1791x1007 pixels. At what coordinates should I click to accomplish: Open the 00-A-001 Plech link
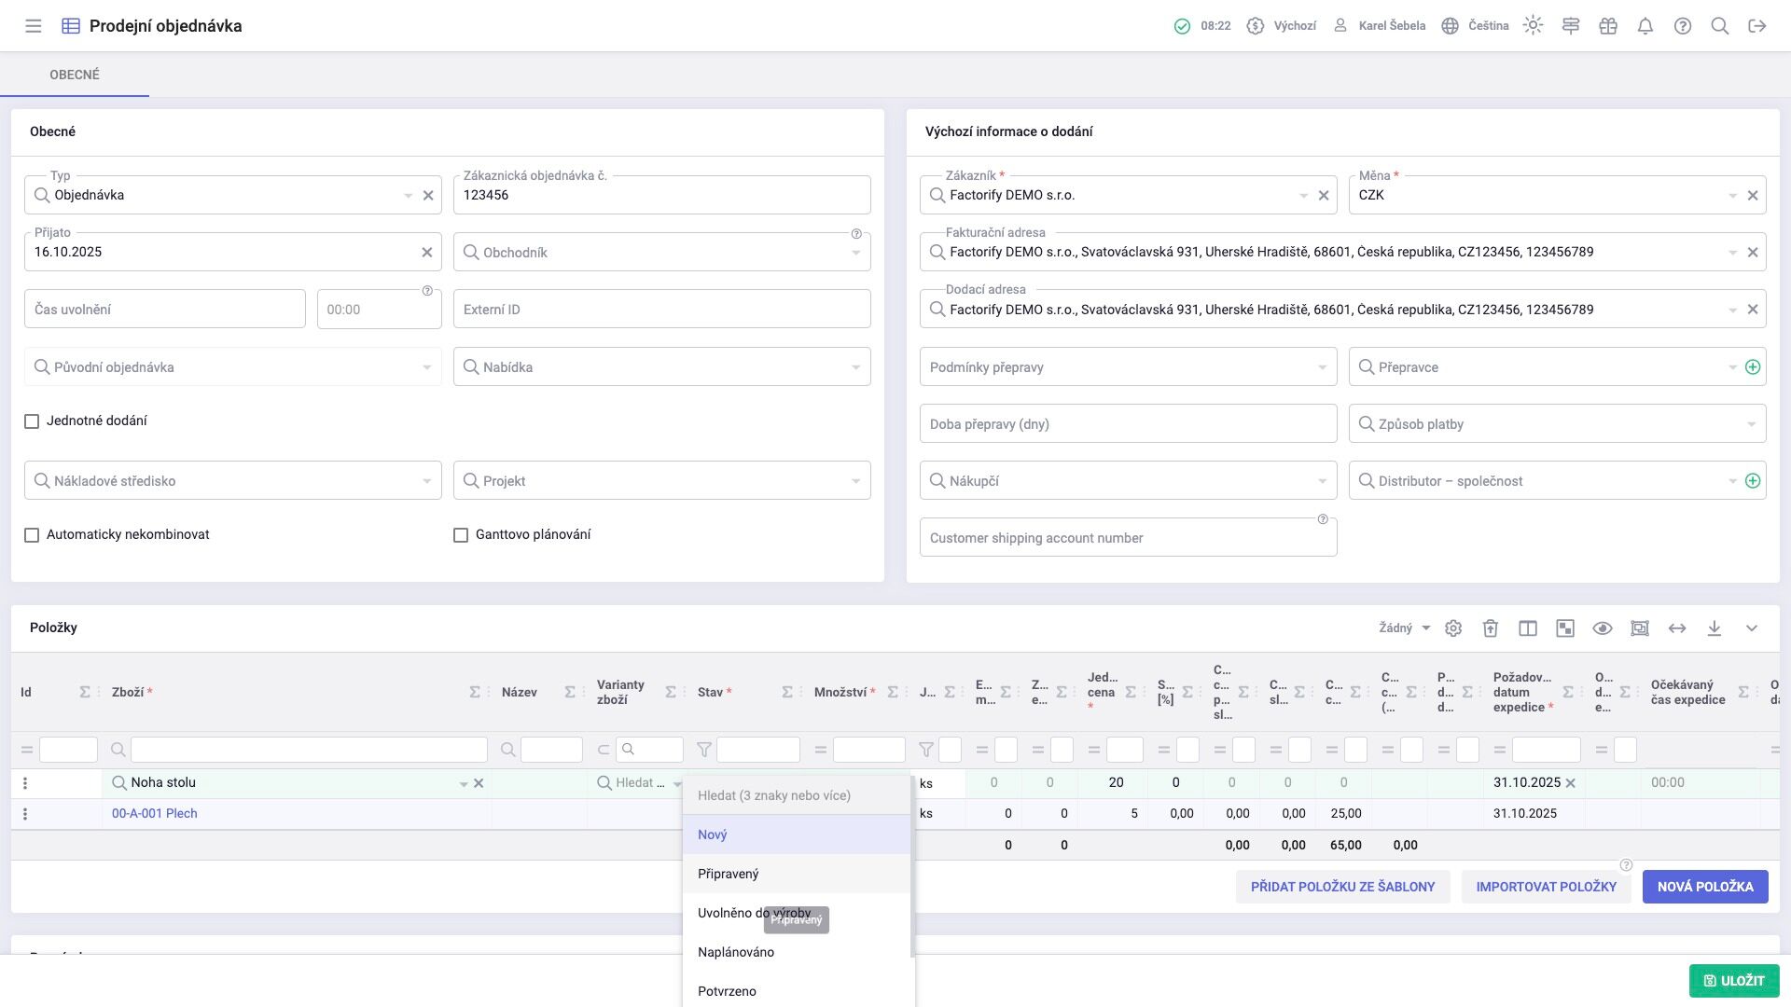pyautogui.click(x=155, y=814)
